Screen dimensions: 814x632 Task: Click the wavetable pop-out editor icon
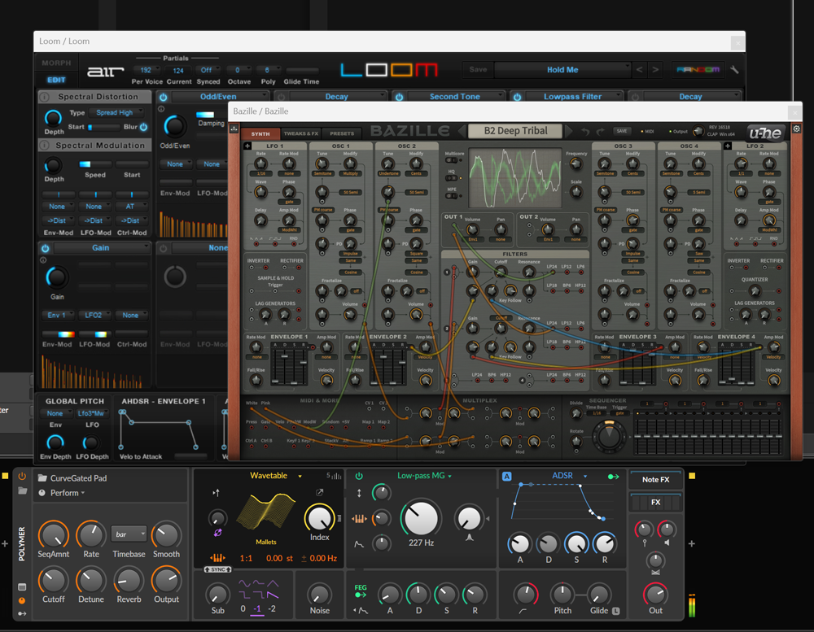(x=320, y=493)
